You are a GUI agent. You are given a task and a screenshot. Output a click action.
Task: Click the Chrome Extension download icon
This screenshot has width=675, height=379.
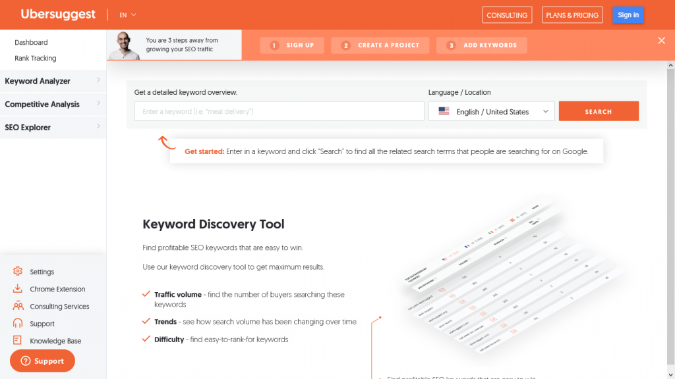pyautogui.click(x=18, y=288)
